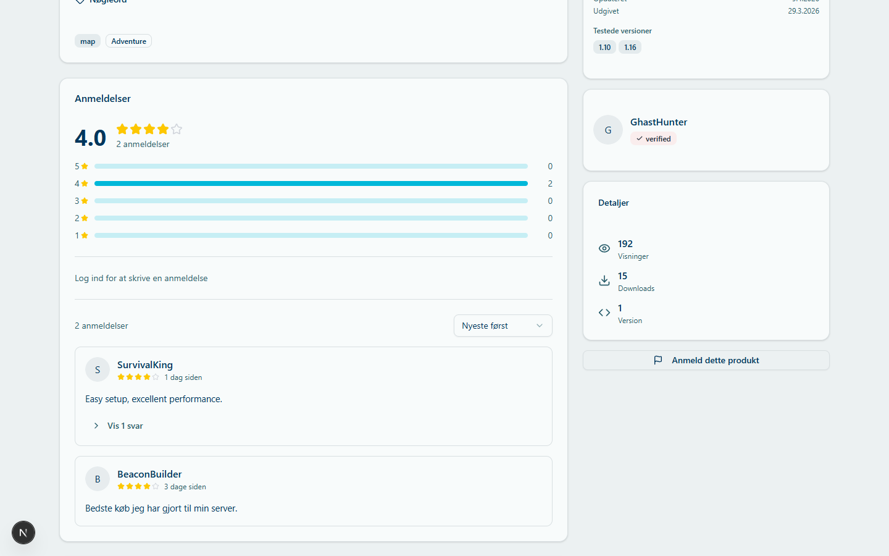Click the 1-star rating bar

(x=311, y=235)
